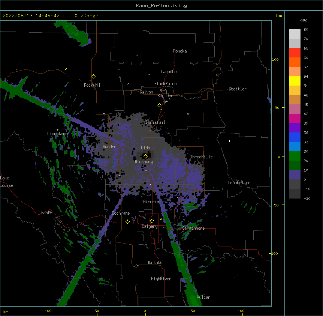Click the Vulcan city label
The image size is (323, 316).
tap(203, 297)
